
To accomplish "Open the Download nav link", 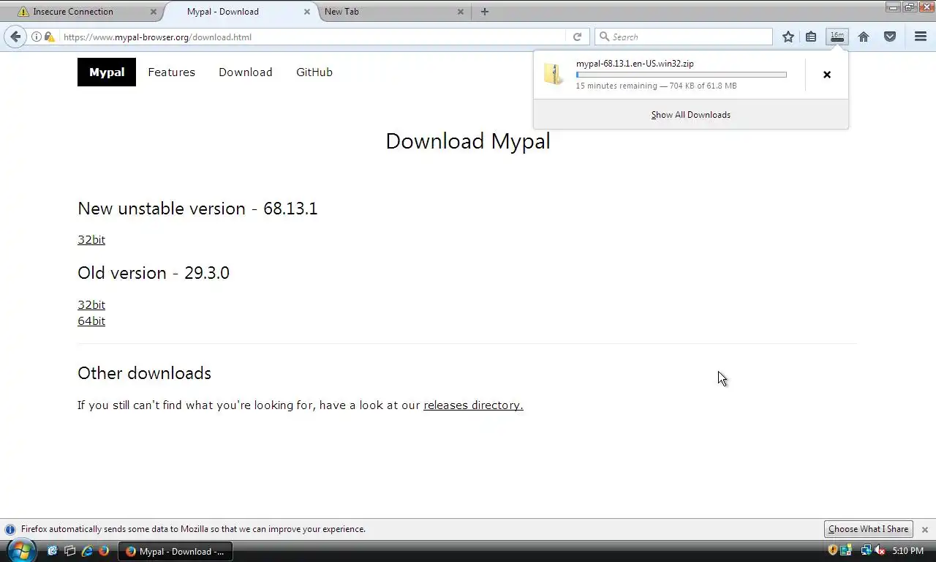I will (x=246, y=72).
